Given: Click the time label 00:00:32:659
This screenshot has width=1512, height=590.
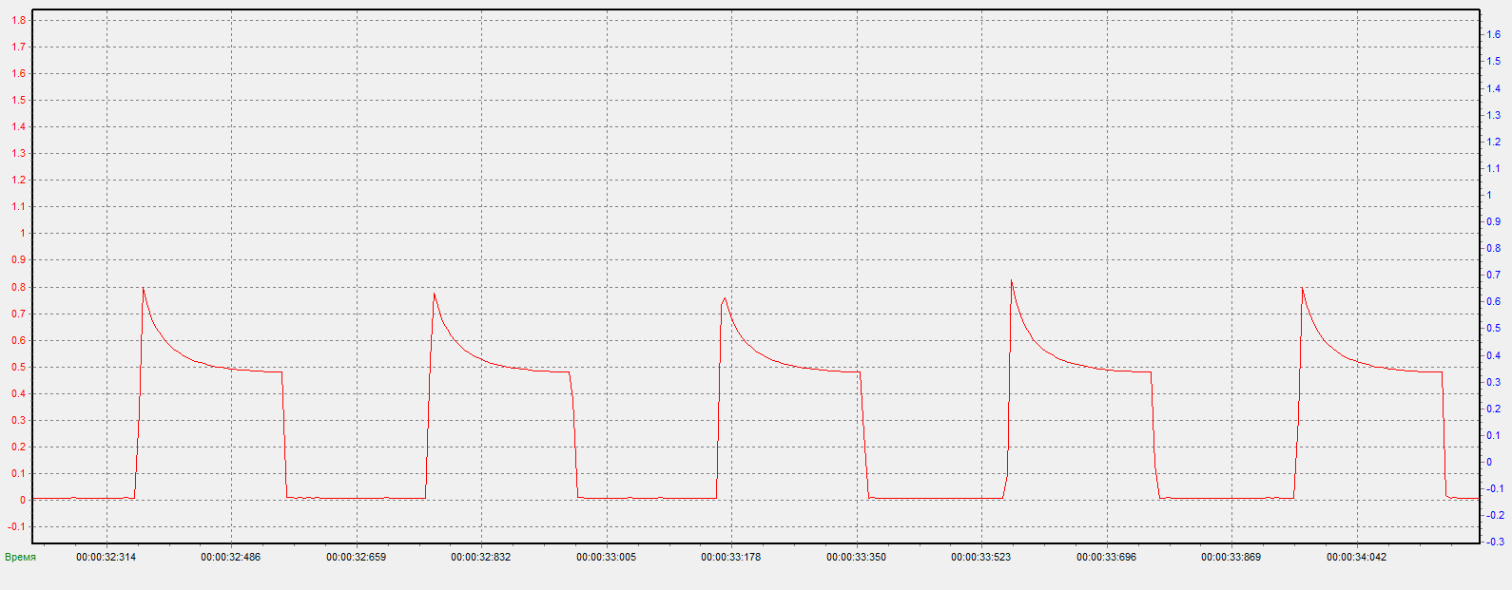Looking at the screenshot, I should coord(356,557).
